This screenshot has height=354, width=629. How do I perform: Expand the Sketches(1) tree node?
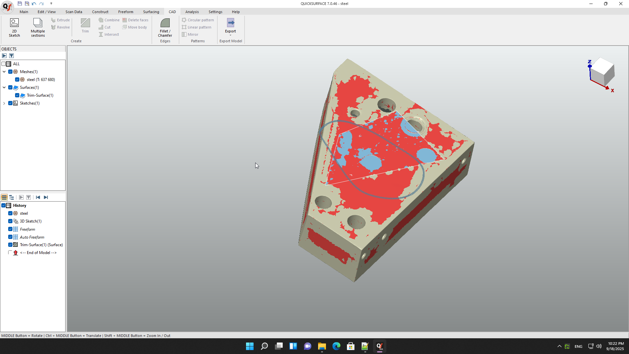(x=4, y=103)
